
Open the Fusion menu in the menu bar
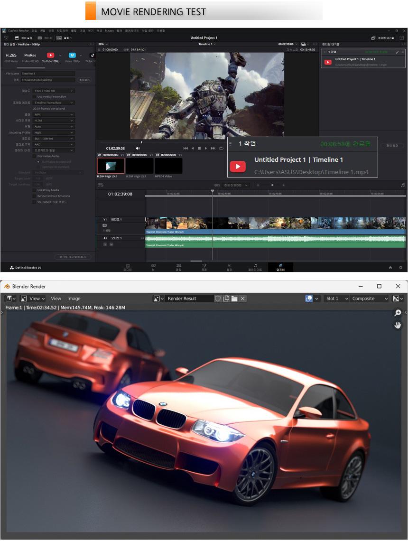point(109,30)
